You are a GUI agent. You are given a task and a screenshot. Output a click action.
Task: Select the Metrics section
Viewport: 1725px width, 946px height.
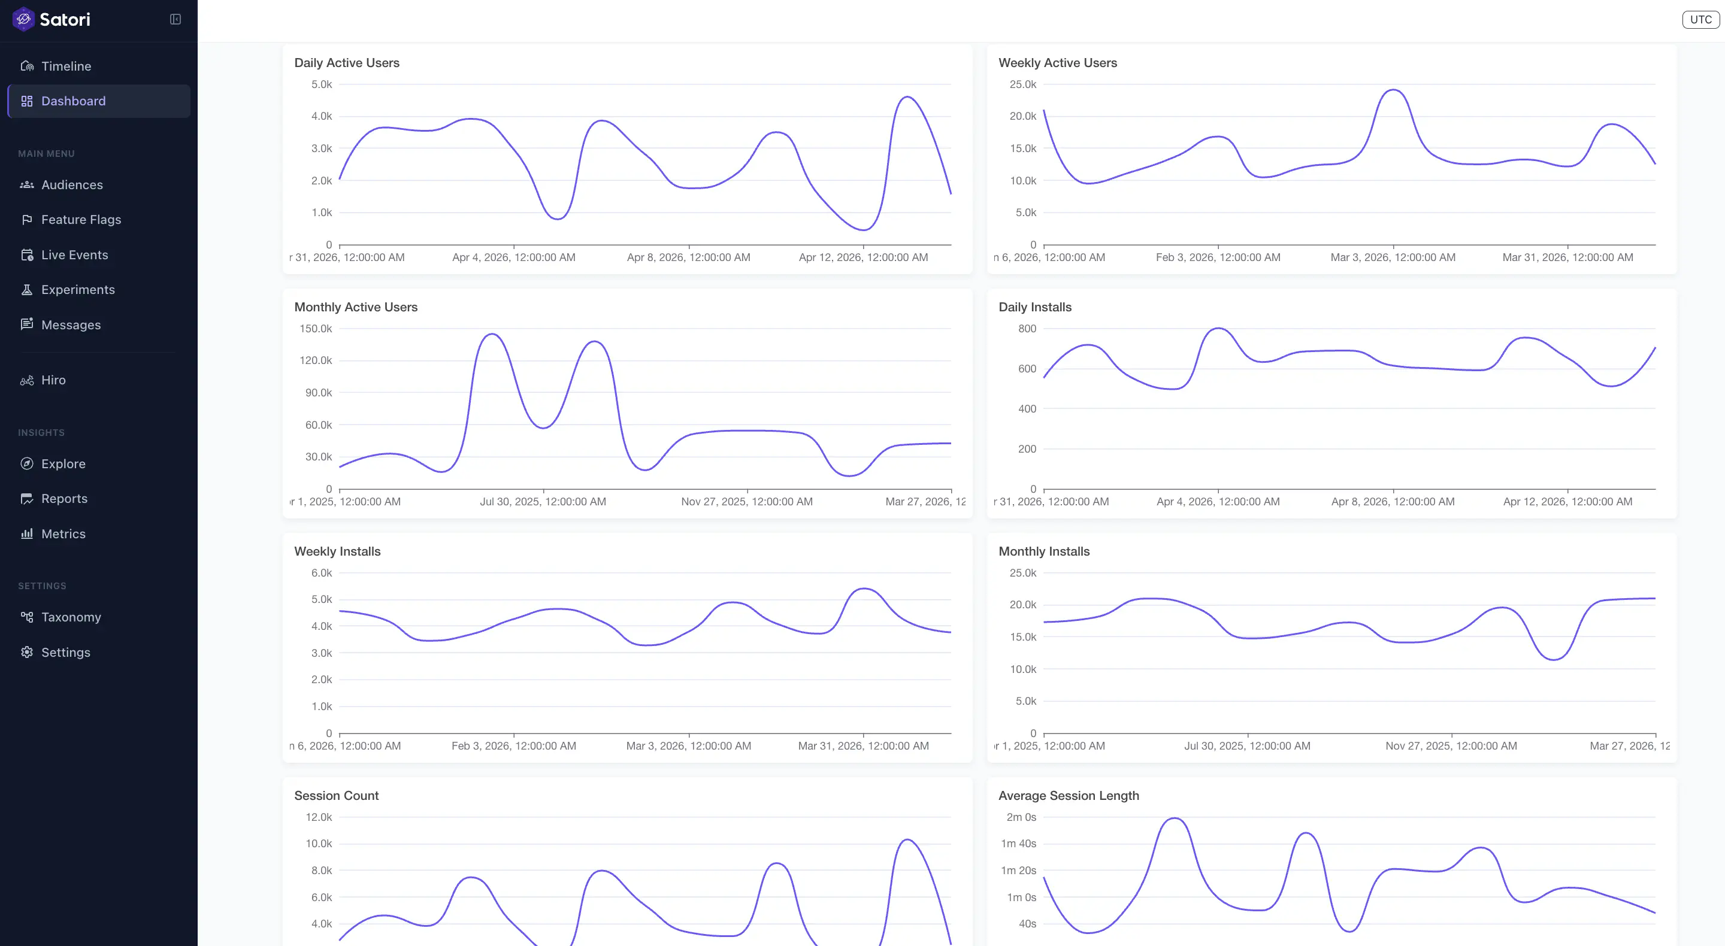point(63,533)
